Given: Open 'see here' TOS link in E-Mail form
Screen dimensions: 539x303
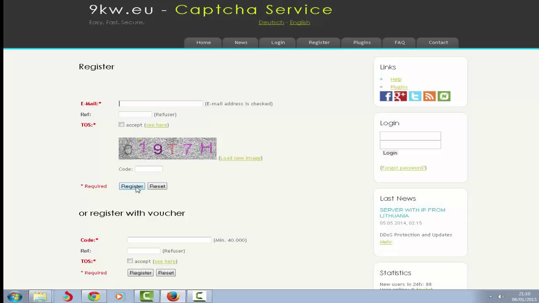Looking at the screenshot, I should [157, 125].
